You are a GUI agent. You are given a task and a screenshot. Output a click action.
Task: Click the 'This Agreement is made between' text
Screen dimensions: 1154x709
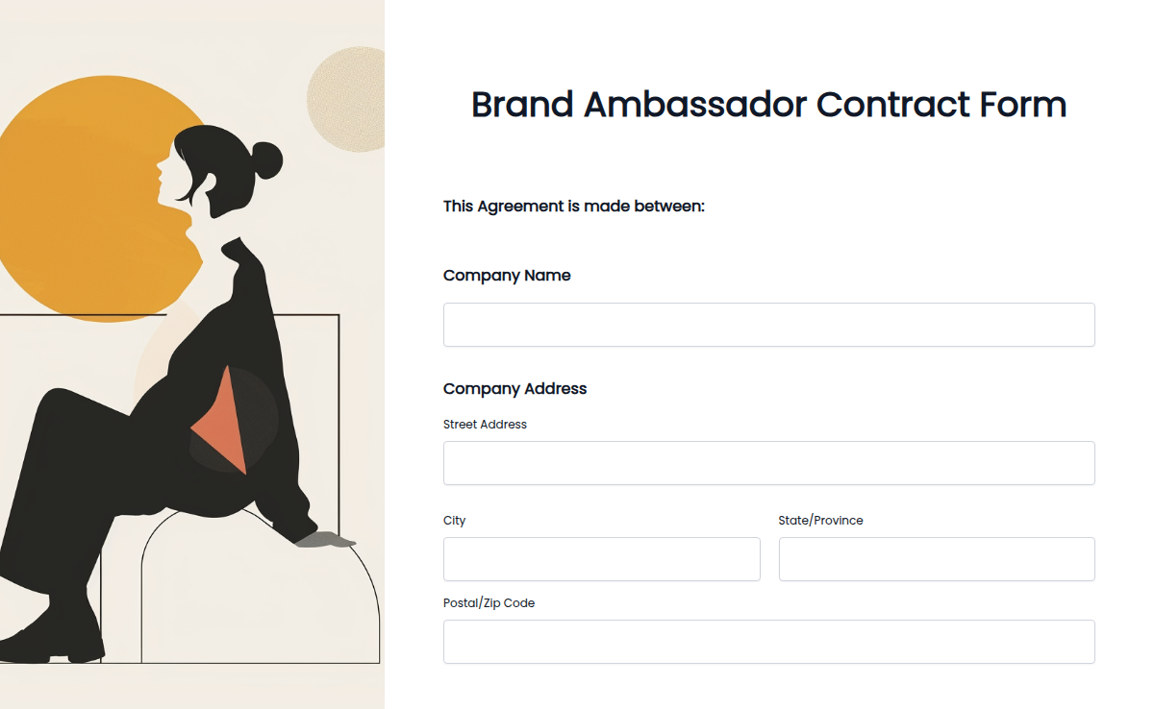(573, 206)
